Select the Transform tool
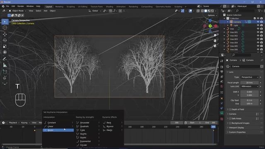 click(5, 52)
